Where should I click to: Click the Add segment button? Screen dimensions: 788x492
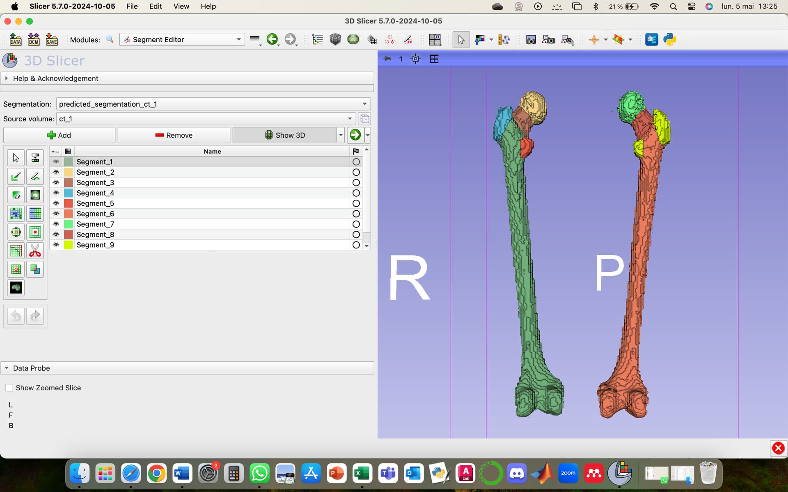coord(59,135)
